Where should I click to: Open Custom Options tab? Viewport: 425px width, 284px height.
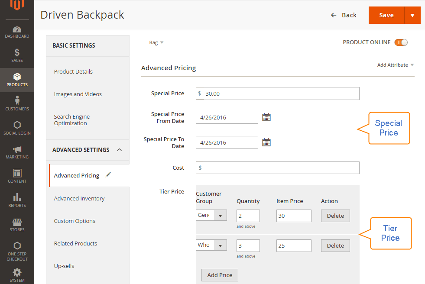(75, 221)
